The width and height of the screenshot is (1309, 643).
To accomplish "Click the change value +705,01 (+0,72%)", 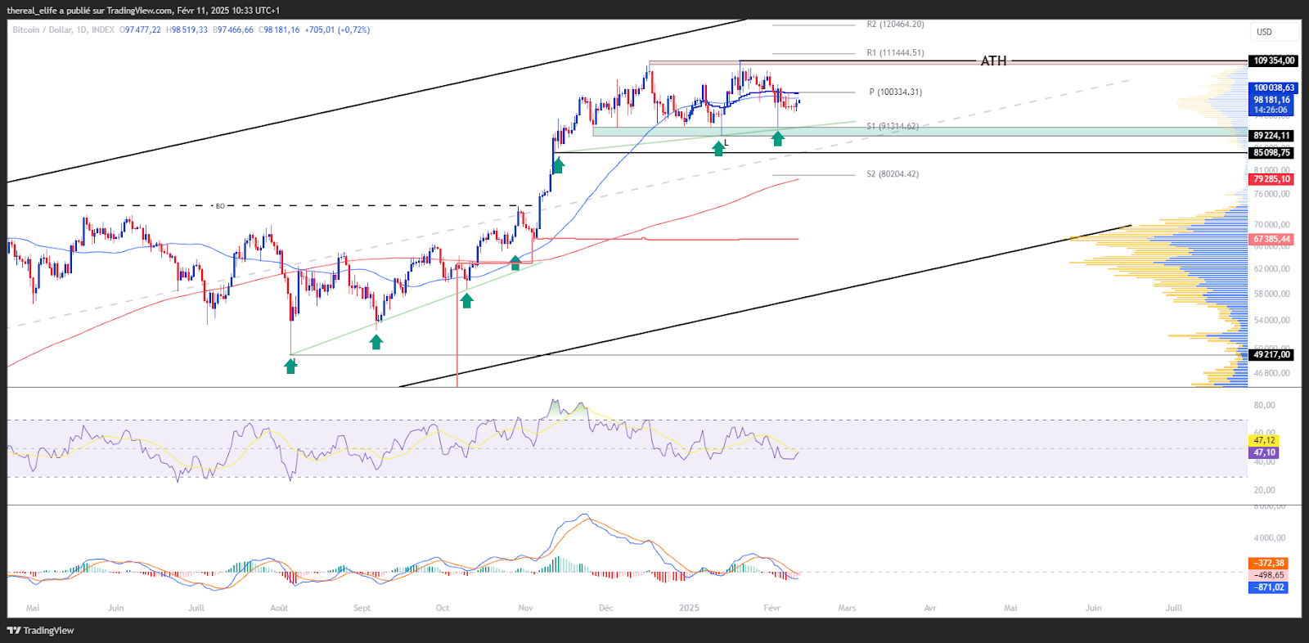I will [x=337, y=29].
